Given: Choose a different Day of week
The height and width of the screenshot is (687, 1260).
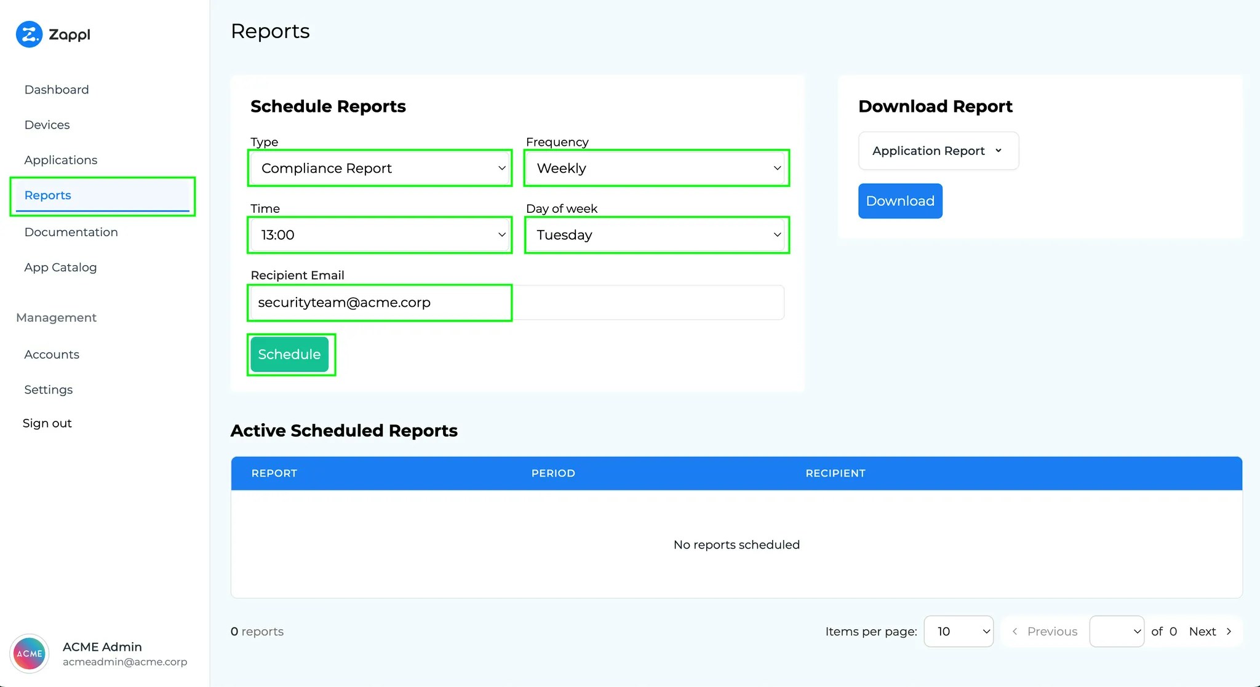Looking at the screenshot, I should tap(656, 235).
